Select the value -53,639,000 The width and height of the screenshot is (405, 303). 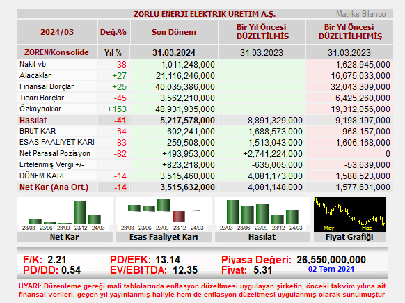367,165
